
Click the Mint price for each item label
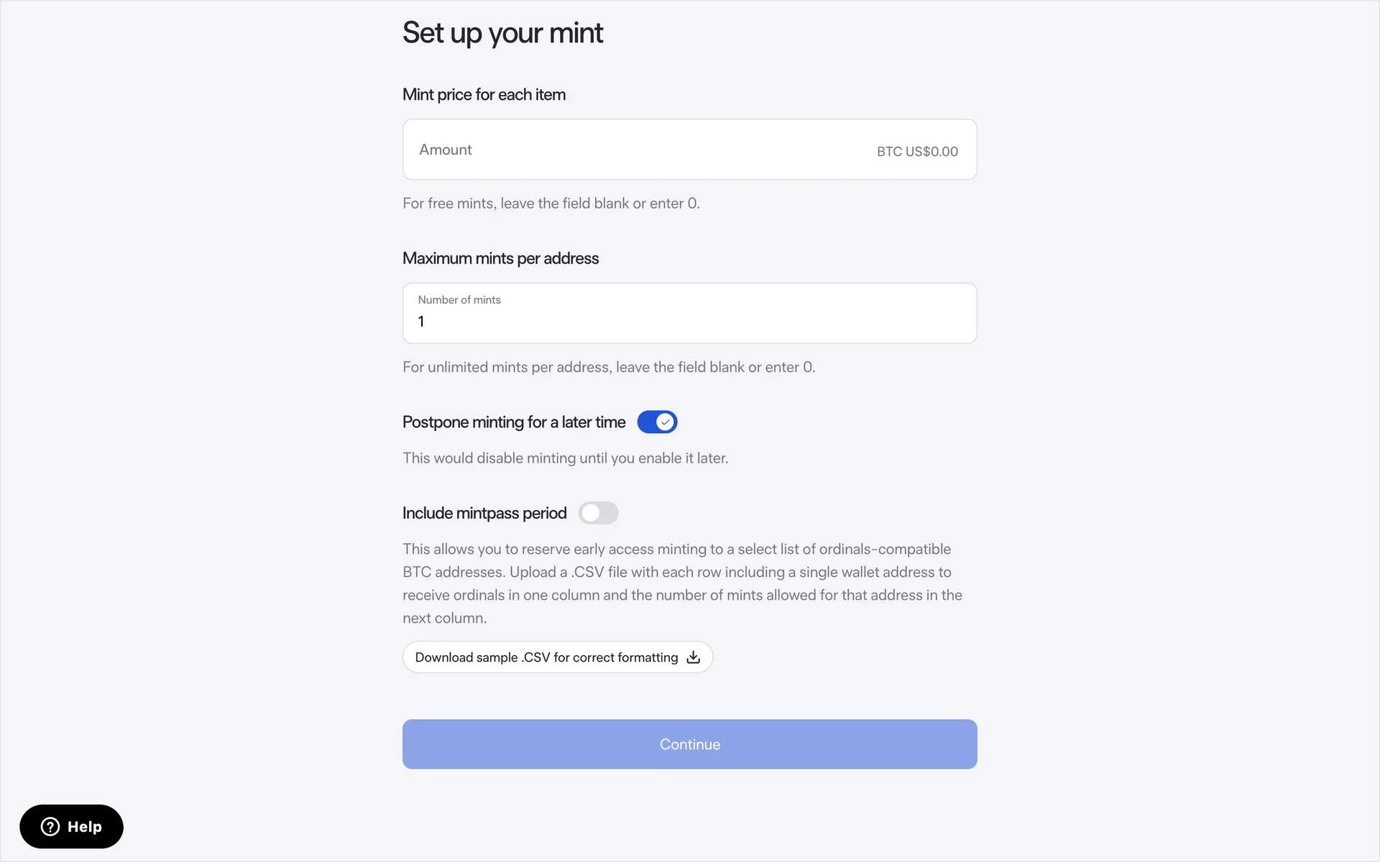tap(484, 95)
